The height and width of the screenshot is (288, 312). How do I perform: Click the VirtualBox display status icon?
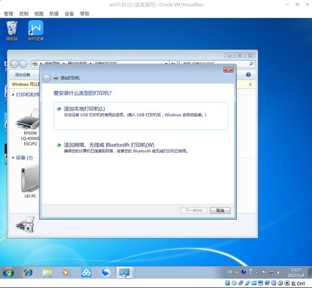[x=260, y=283]
